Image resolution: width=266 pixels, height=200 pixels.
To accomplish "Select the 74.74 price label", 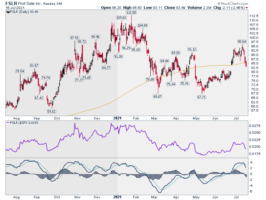I will [46, 77].
